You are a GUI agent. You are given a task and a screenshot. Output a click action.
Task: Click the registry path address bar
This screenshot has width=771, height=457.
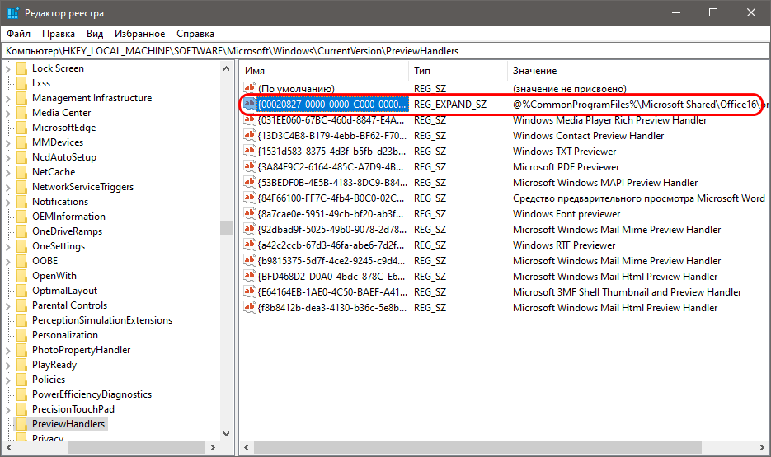(x=386, y=50)
